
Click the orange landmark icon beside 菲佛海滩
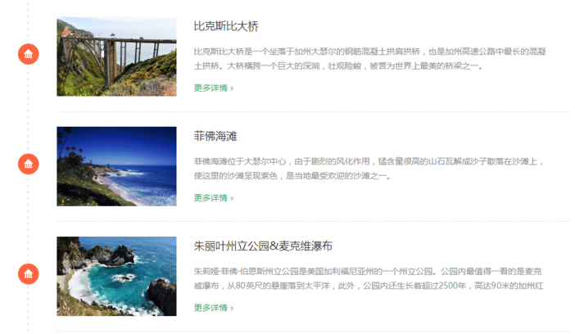coord(28,164)
